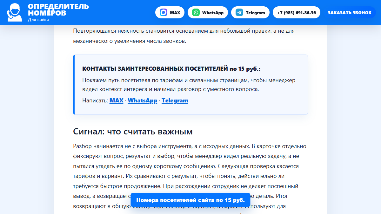
Task: Click the Telegram paper-plane icon in header
Action: pos(240,13)
